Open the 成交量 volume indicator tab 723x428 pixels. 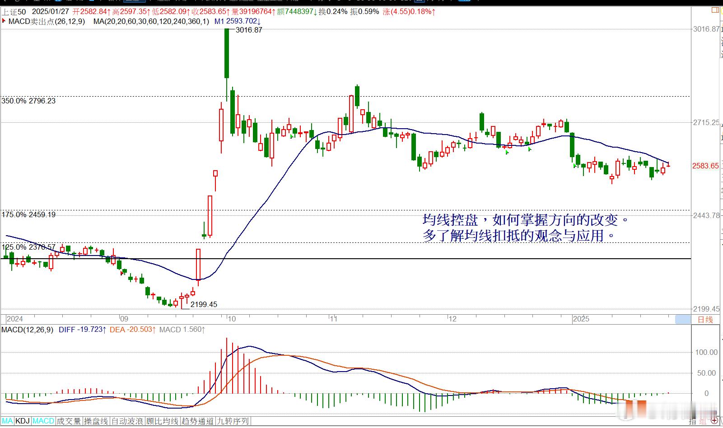(x=69, y=421)
